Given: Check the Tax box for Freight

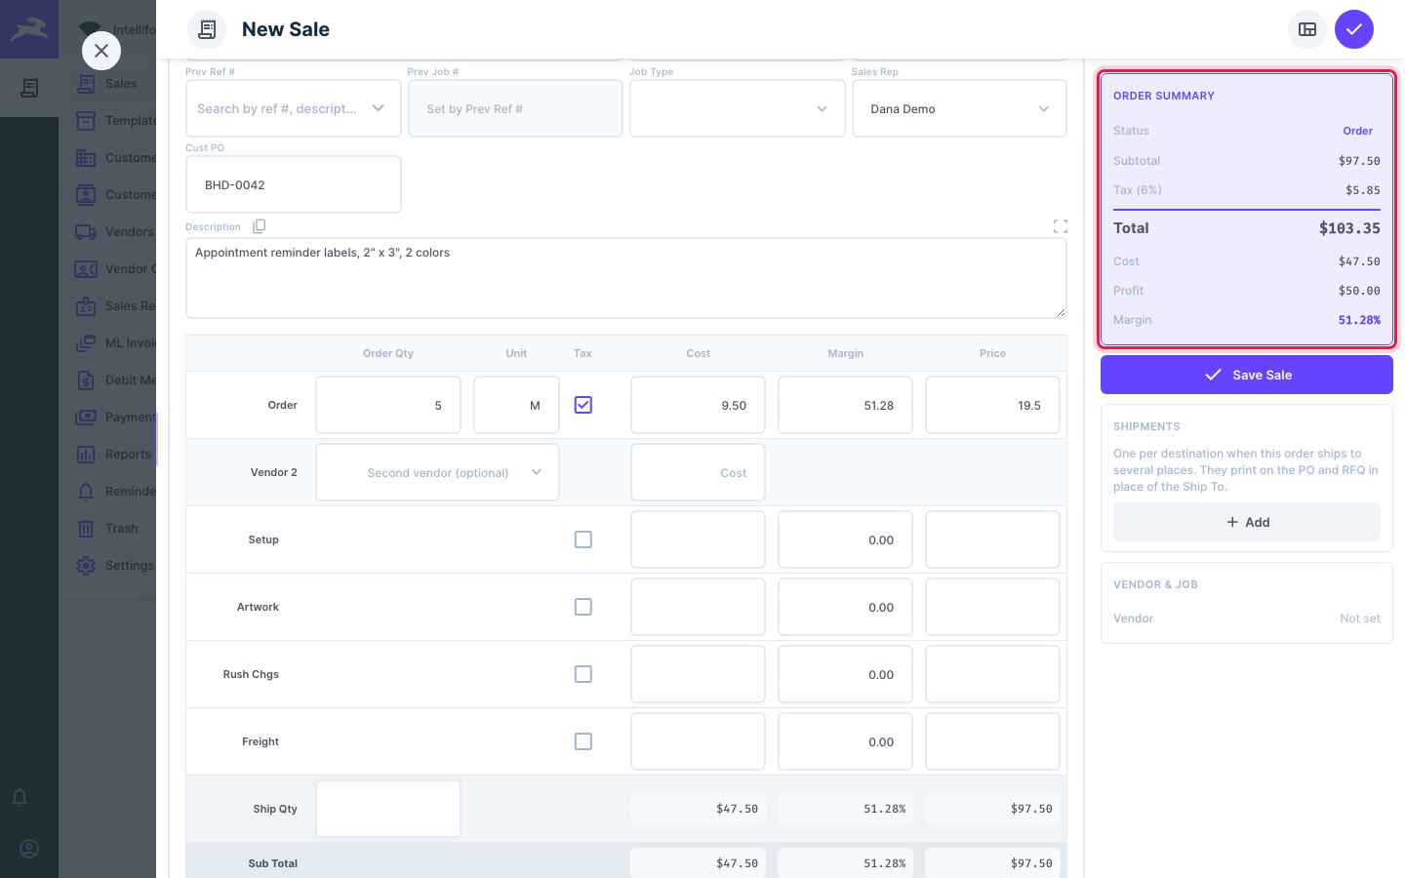Looking at the screenshot, I should pos(583,741).
